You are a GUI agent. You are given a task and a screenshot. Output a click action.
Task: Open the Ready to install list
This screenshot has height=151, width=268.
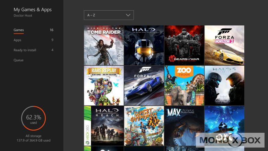(25, 50)
